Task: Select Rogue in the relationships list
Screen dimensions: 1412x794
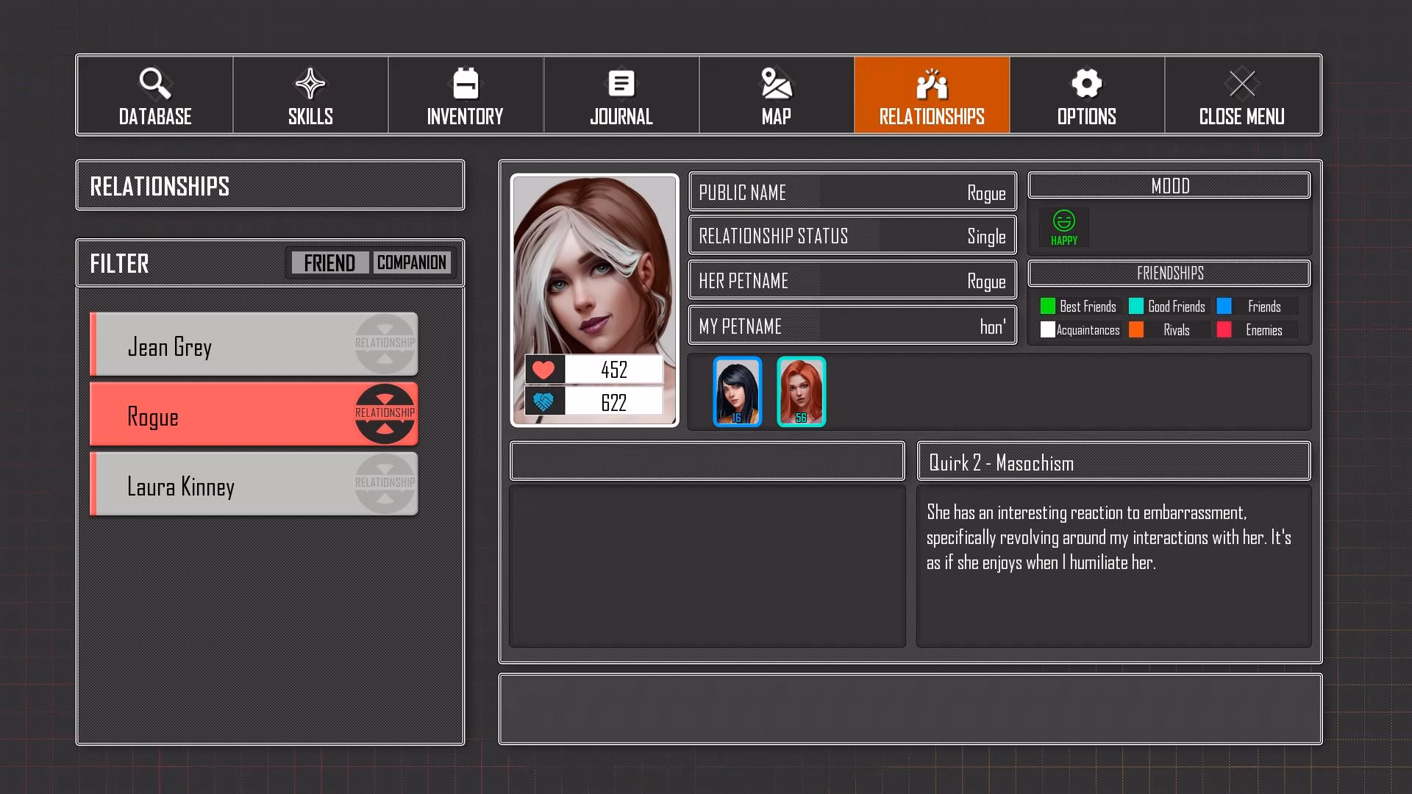Action: [x=254, y=414]
